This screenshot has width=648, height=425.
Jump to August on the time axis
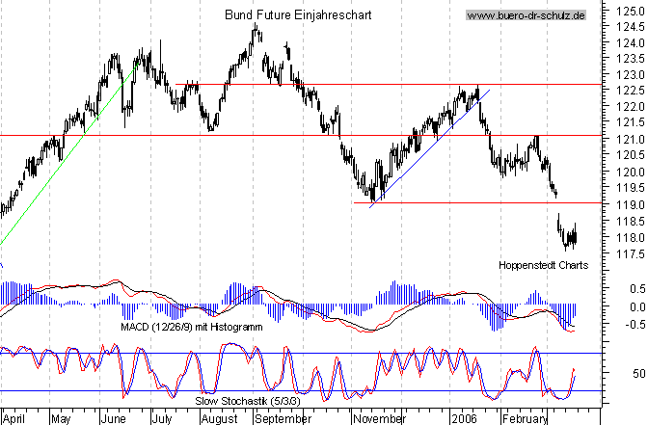220,418
